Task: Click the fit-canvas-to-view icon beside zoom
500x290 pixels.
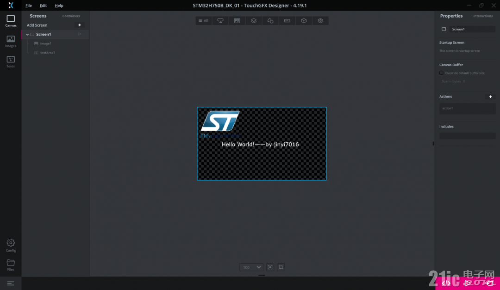Action: click(x=270, y=267)
